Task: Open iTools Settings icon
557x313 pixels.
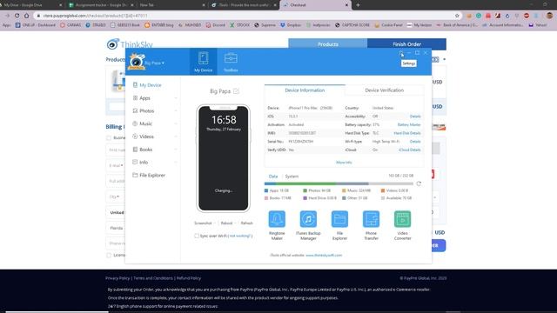Action: (401, 53)
